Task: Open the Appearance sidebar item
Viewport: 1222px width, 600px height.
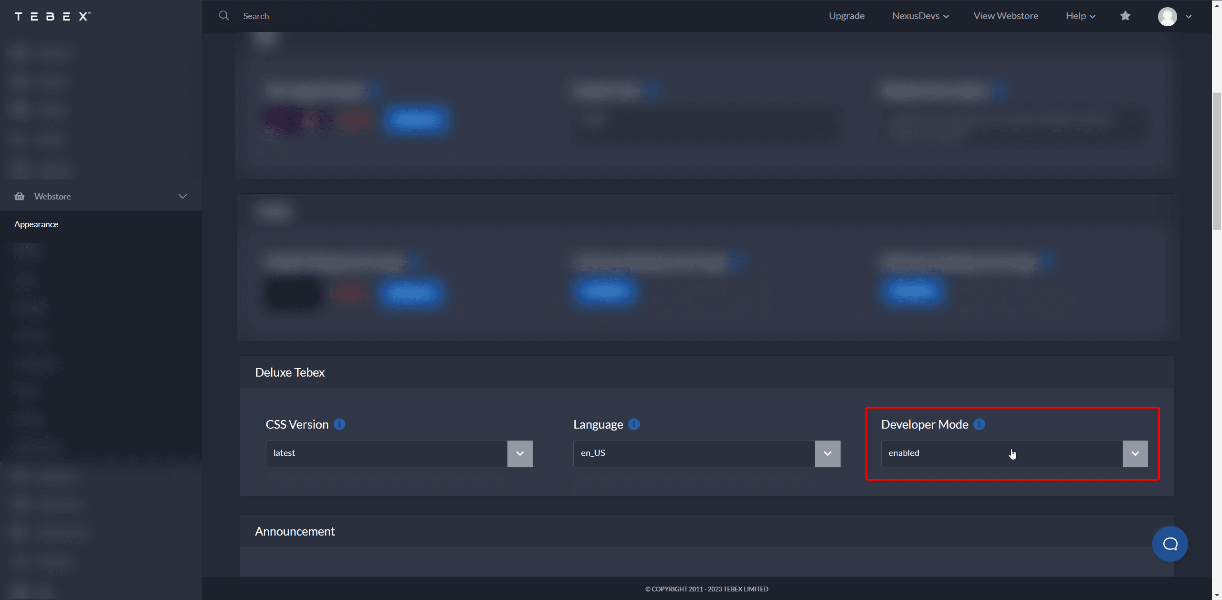Action: tap(36, 224)
